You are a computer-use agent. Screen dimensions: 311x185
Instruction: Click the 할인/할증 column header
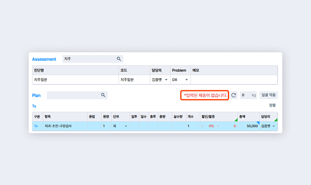[219, 117]
